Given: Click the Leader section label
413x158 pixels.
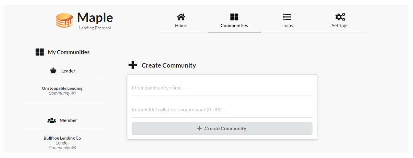Looking at the screenshot, I should coord(68,71).
